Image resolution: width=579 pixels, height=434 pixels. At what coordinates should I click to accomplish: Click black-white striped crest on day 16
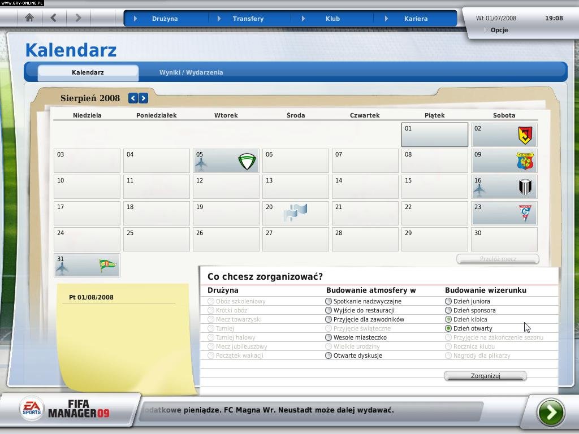coord(525,188)
